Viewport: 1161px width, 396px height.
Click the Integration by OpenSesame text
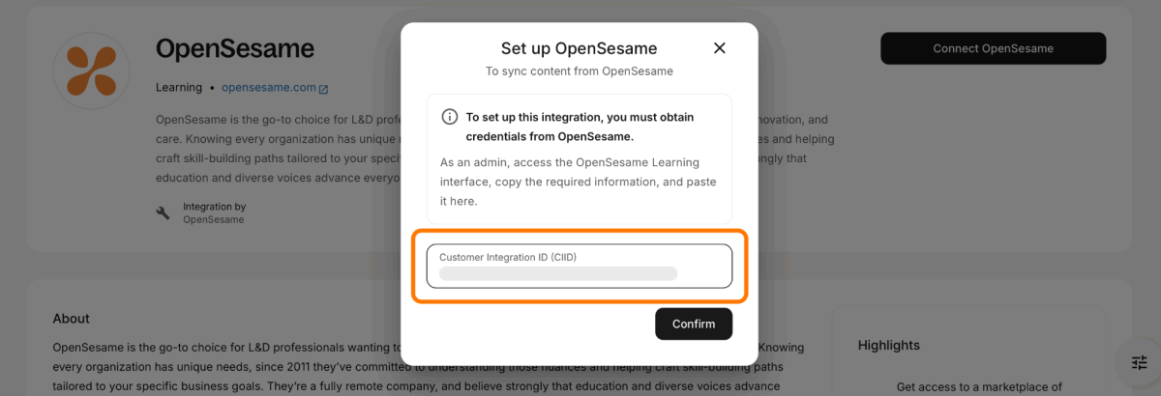coord(214,212)
